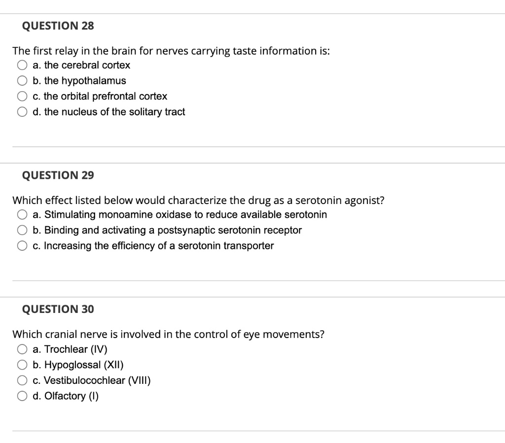Choose option a. Stimulating monoamine oxidase

(23, 214)
